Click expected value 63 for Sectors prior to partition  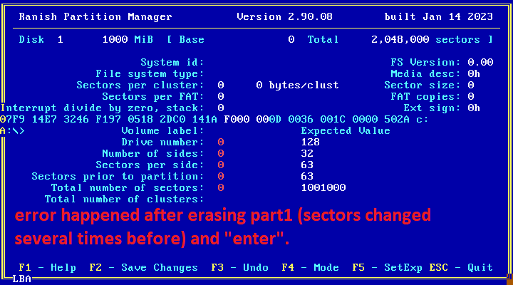[x=307, y=177]
